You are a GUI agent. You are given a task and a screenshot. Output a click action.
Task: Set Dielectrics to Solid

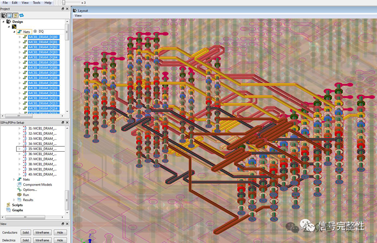[26, 240]
